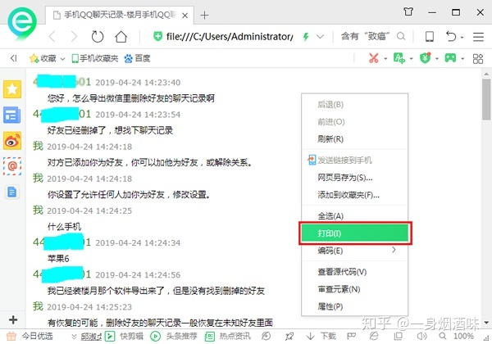
Task: Open dropdown next to yen shield extension
Action: point(437,58)
